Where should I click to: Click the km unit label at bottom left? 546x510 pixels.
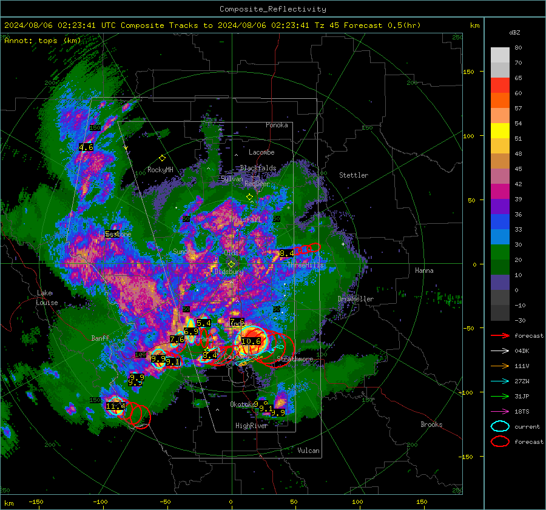click(8, 503)
